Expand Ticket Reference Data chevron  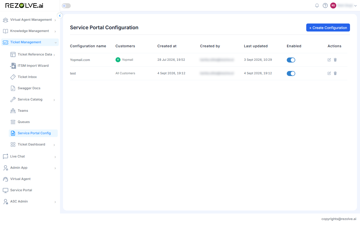click(54, 55)
